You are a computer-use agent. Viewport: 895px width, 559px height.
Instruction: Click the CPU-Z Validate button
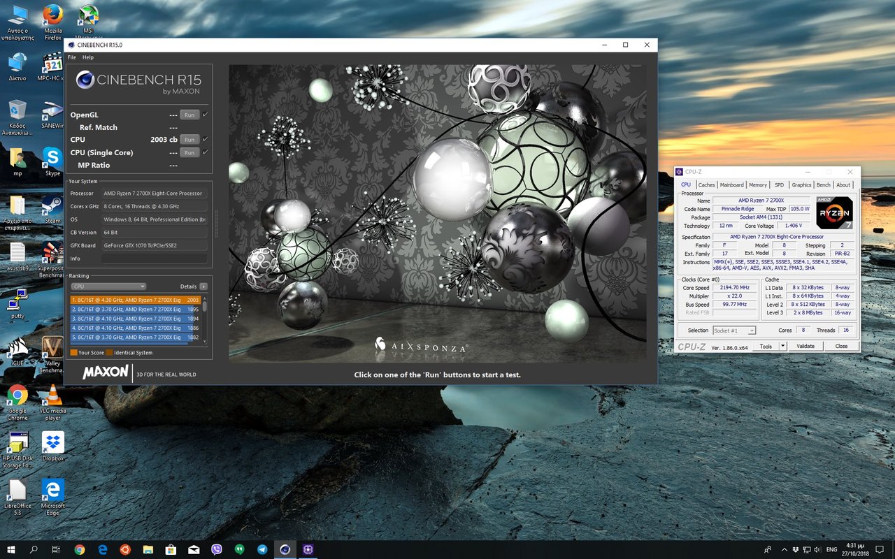point(805,346)
